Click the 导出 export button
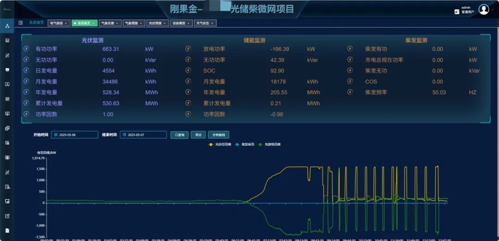This screenshot has height=241, width=499. tap(198, 135)
